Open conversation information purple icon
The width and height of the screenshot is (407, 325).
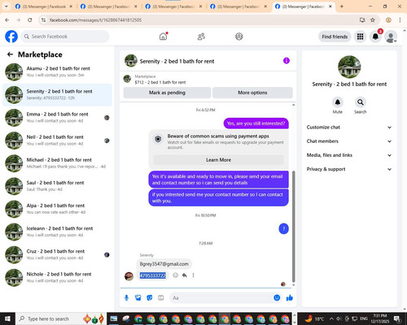pos(287,61)
